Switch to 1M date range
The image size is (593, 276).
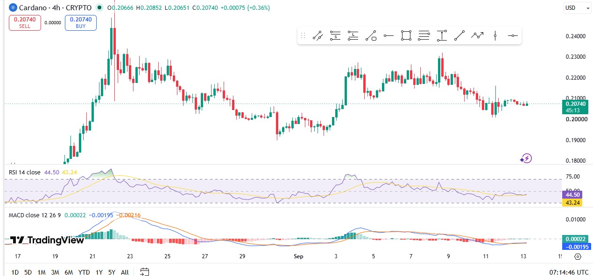click(42, 272)
